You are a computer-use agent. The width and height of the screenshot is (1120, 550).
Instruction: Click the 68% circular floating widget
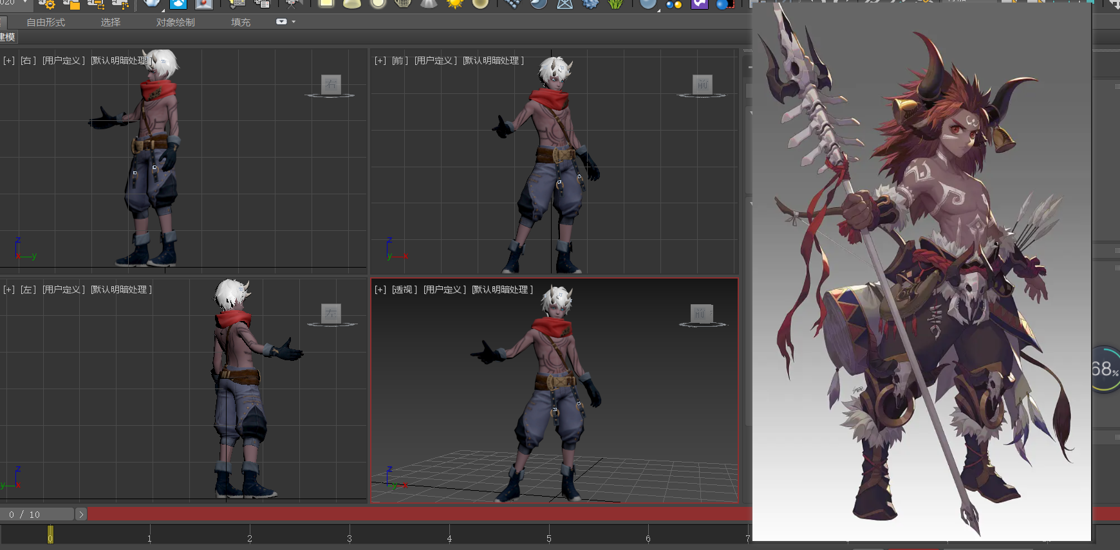pos(1106,369)
